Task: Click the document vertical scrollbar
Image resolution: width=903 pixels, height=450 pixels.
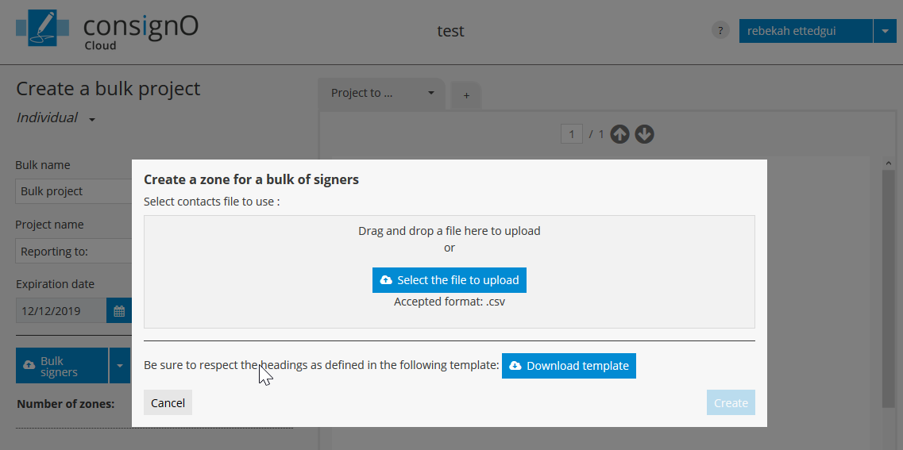Action: click(x=888, y=286)
